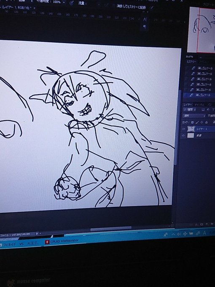Click the navigator zoom percentage field
The image size is (215, 287).
pyautogui.click(x=189, y=57)
